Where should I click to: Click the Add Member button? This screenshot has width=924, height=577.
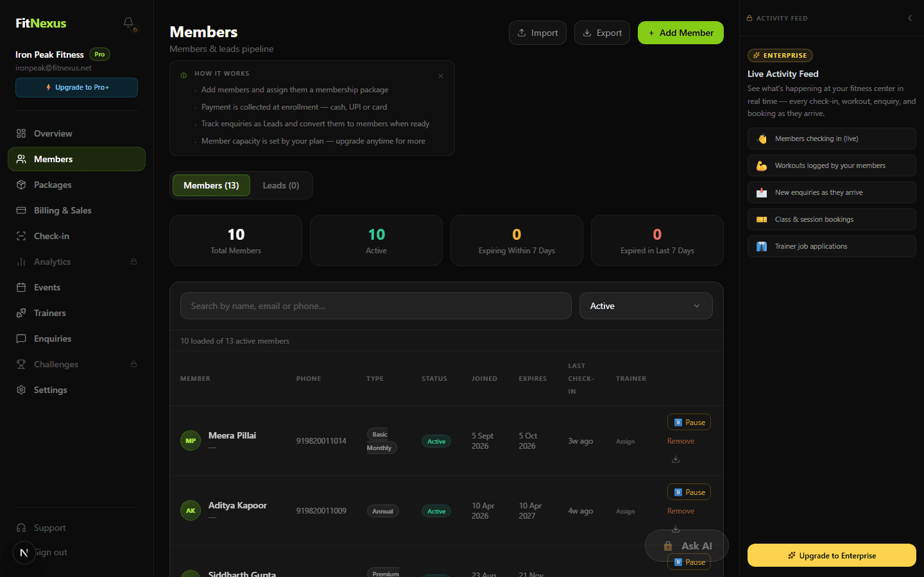click(681, 33)
